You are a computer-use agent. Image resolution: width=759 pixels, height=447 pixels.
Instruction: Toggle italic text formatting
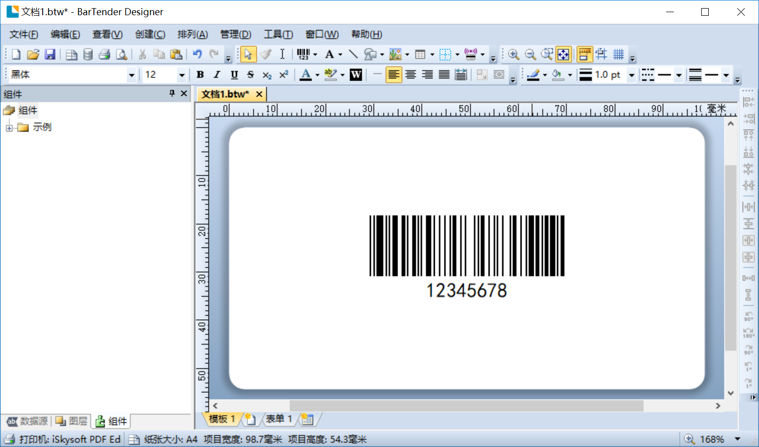point(217,75)
